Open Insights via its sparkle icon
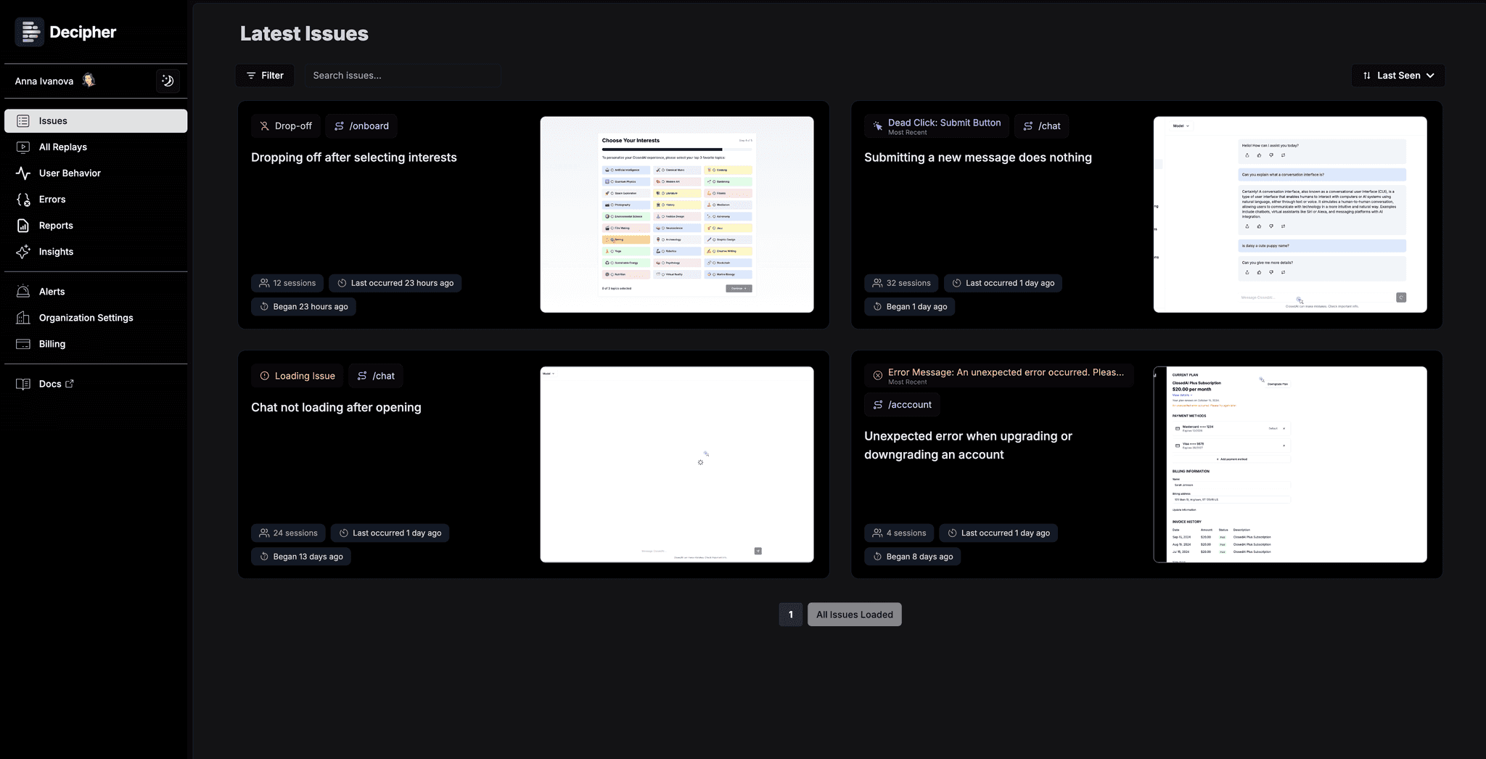This screenshot has height=759, width=1486. tap(22, 252)
